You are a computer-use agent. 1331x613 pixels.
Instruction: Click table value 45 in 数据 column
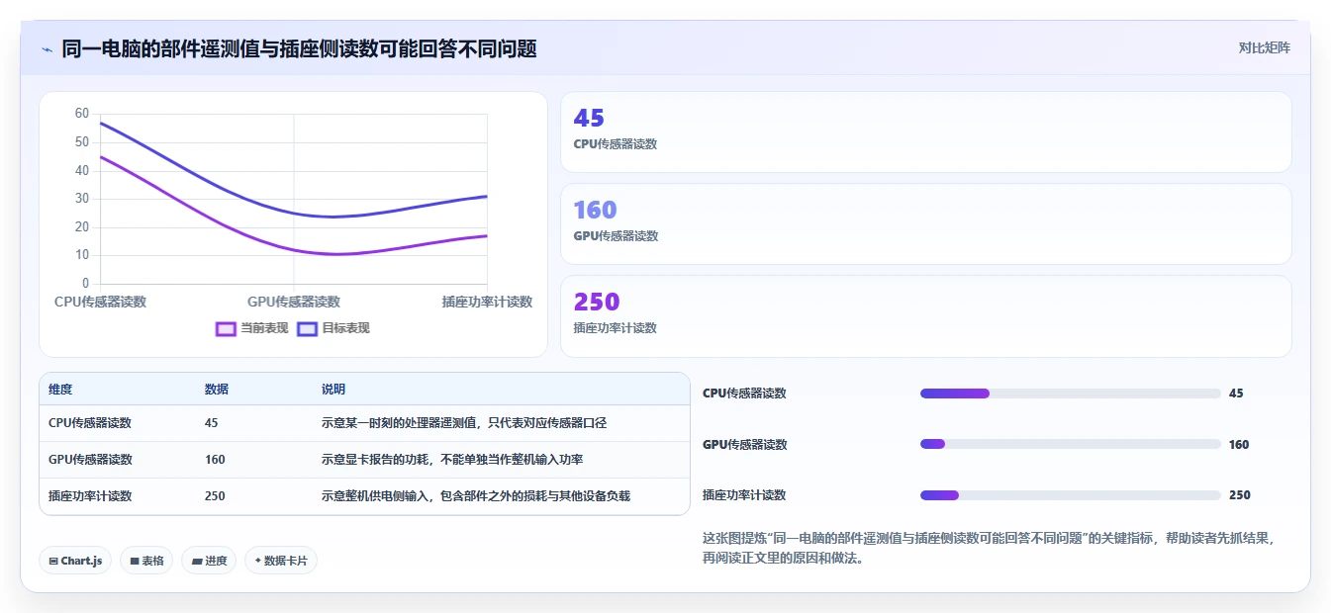(212, 423)
